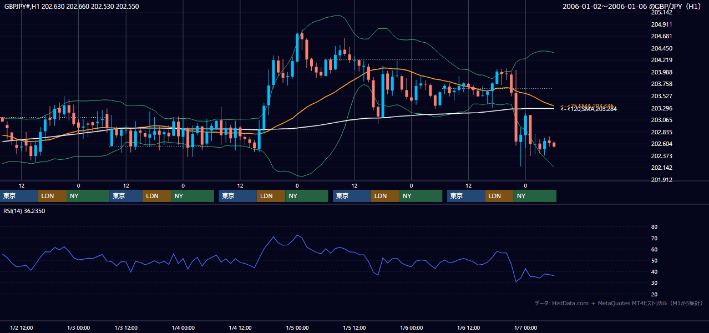This screenshot has height=333, width=709.
Task: Click the 1/7 00:00 date axis label
Action: 525,328
